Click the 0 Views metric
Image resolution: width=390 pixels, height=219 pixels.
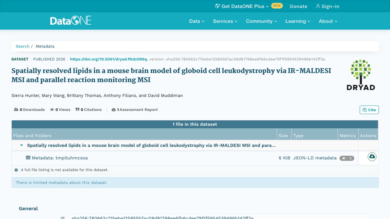(60, 109)
